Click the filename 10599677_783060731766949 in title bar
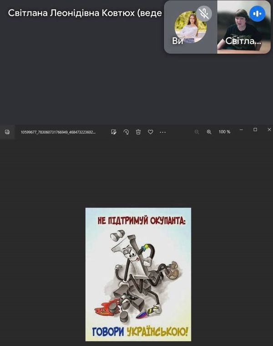The image size is (273, 346). pos(58,132)
